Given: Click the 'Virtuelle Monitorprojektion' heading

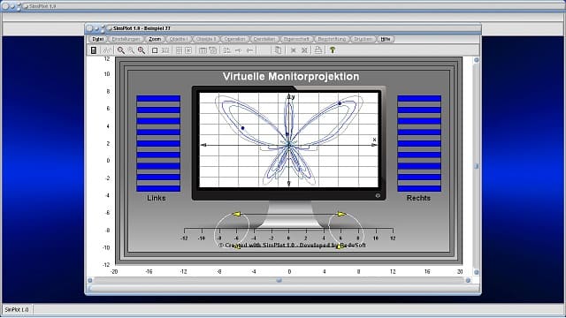Looking at the screenshot, I should (291, 77).
